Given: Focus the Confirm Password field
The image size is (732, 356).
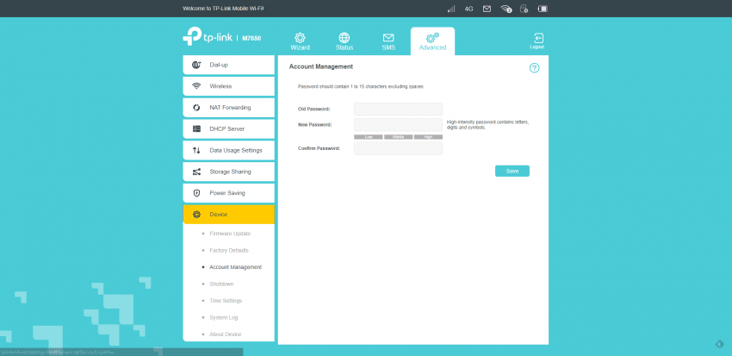Looking at the screenshot, I should tap(398, 148).
